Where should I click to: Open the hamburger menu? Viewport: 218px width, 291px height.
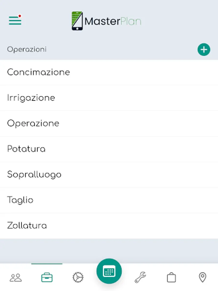click(15, 21)
